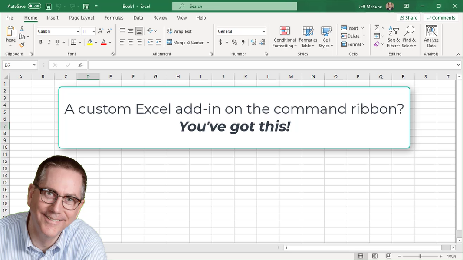Switch to Page Break Preview in status bar
Image resolution: width=463 pixels, height=260 pixels.
[389, 256]
